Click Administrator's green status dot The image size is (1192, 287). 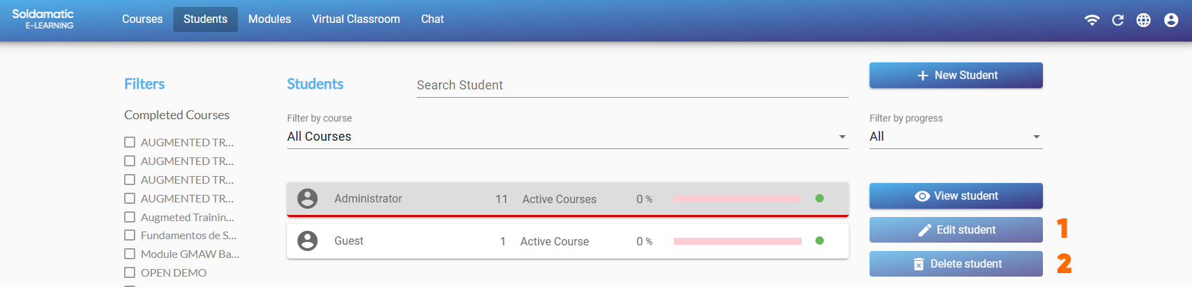click(x=820, y=198)
